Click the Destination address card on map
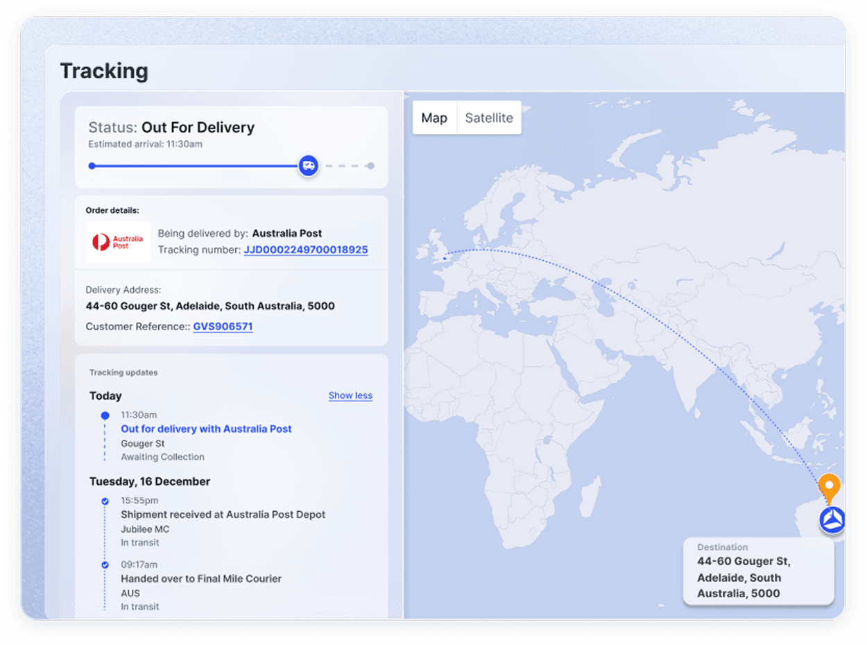The height and width of the screenshot is (645, 867). [x=758, y=571]
